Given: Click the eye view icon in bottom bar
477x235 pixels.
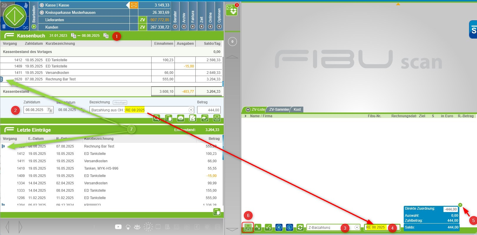Looking at the screenshot, I should (x=137, y=227).
